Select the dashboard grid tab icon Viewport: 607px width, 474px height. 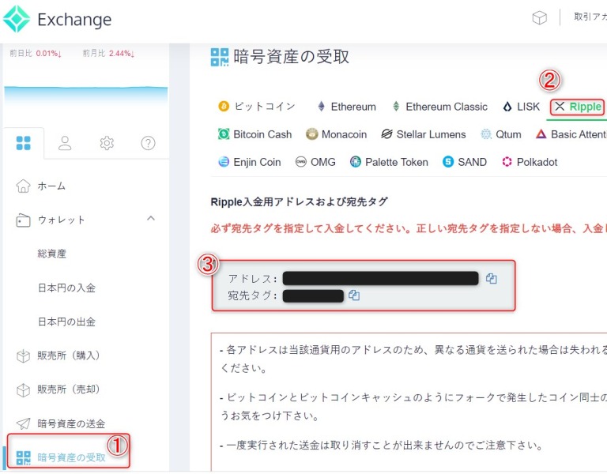pos(23,143)
